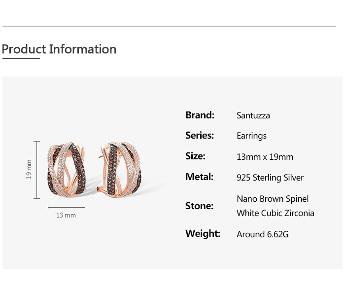Select the 925 Sterling Silver text

pos(270,178)
